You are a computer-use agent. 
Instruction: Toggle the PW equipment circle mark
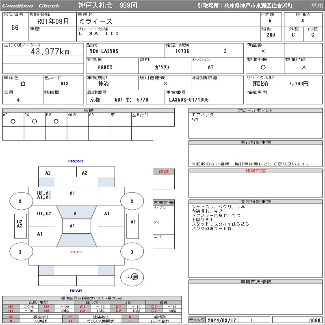point(56,121)
